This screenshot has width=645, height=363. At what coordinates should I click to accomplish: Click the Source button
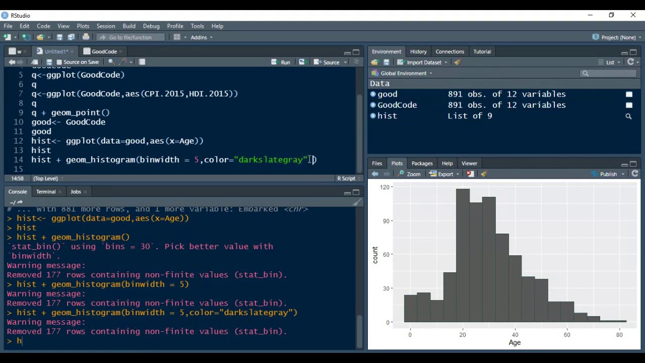click(327, 62)
